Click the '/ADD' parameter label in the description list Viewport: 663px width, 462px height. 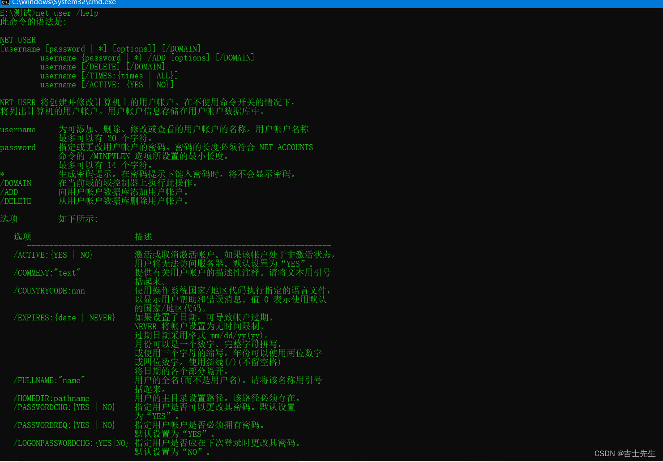[x=9, y=192]
